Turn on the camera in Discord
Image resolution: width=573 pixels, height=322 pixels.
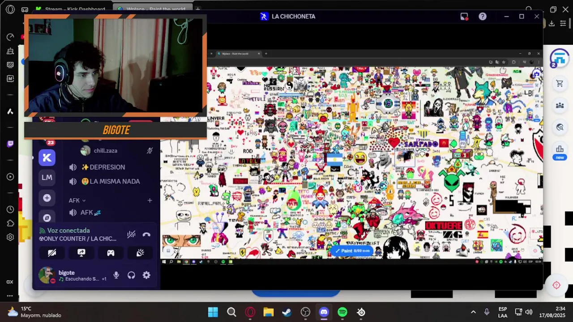click(x=52, y=253)
